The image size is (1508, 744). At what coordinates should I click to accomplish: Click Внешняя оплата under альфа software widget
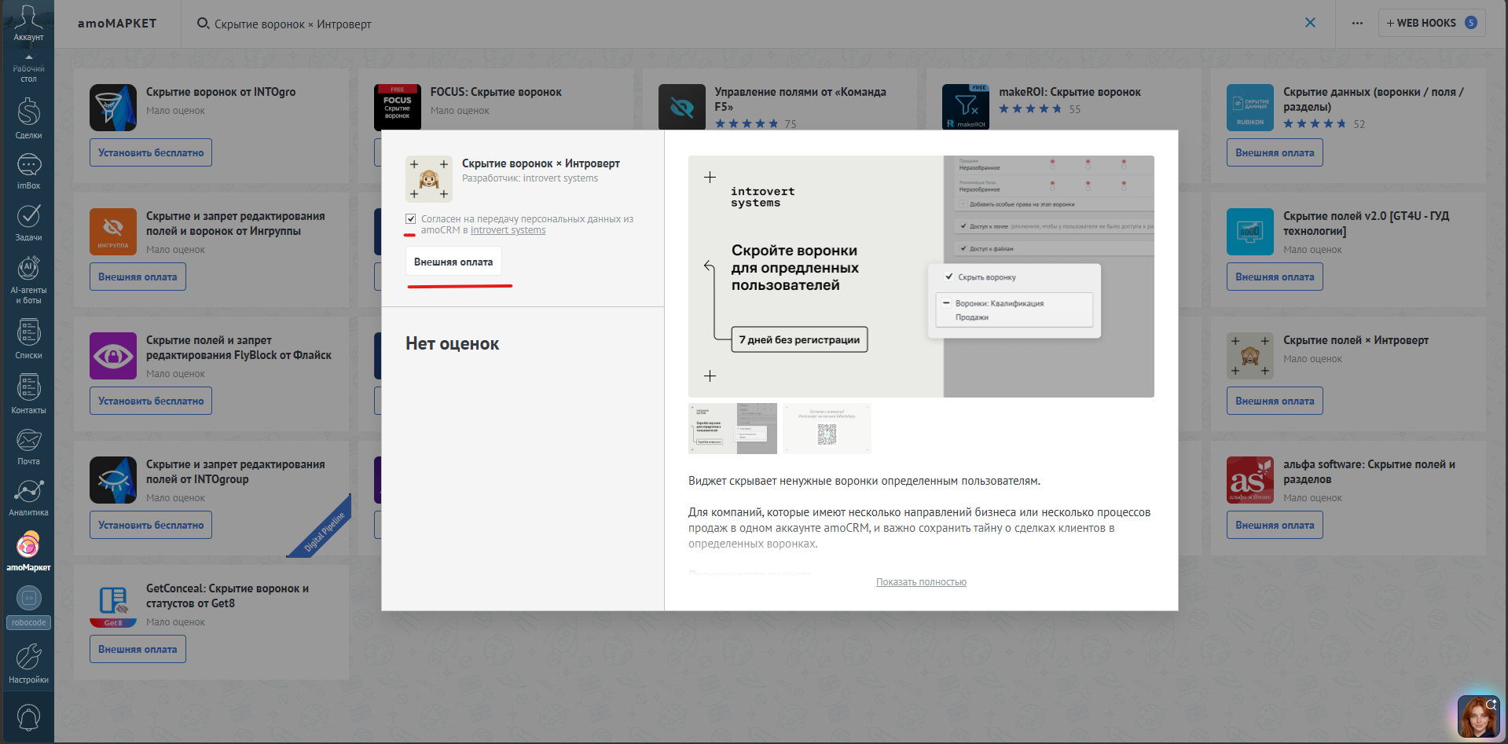click(1275, 525)
